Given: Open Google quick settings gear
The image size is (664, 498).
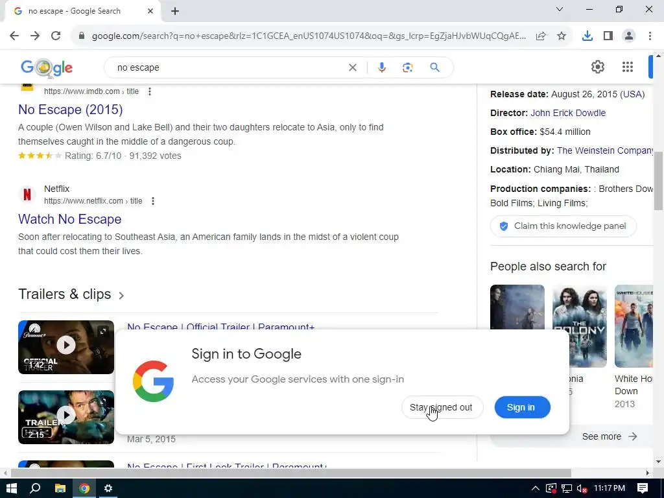Looking at the screenshot, I should [x=597, y=67].
